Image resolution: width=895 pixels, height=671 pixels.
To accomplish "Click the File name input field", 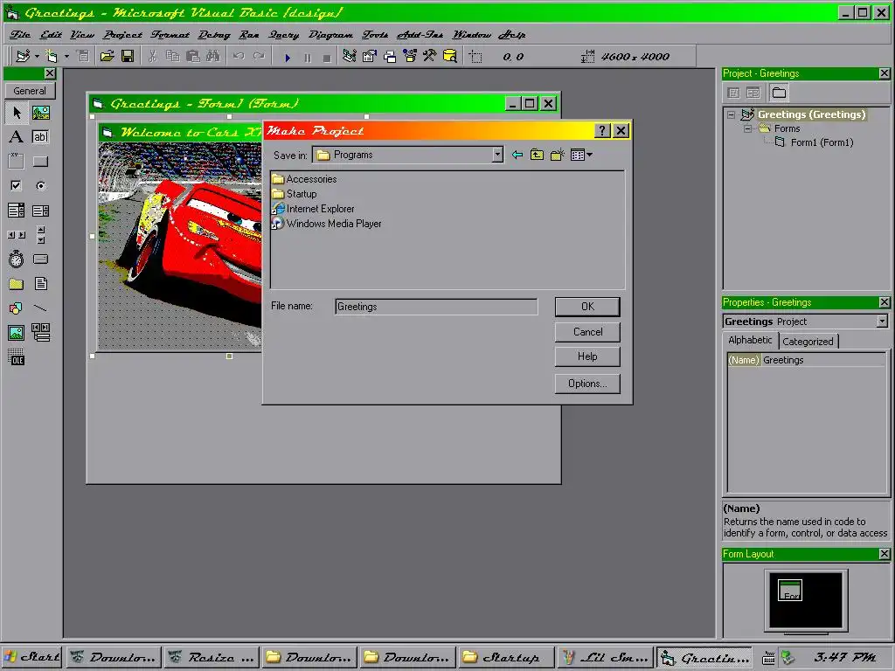I will click(x=436, y=307).
